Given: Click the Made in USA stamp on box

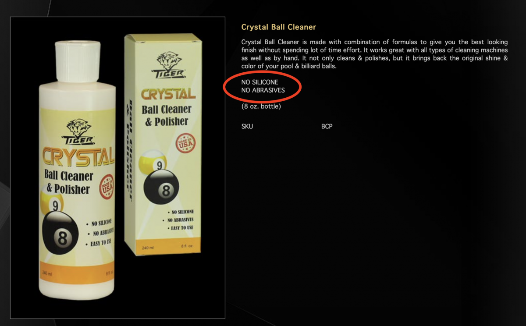Looking at the screenshot, I should point(185,145).
